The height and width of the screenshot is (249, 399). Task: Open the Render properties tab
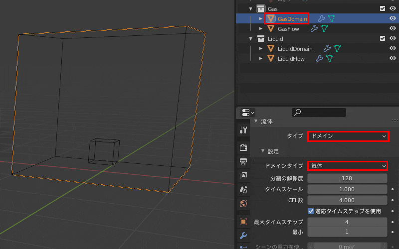click(243, 147)
